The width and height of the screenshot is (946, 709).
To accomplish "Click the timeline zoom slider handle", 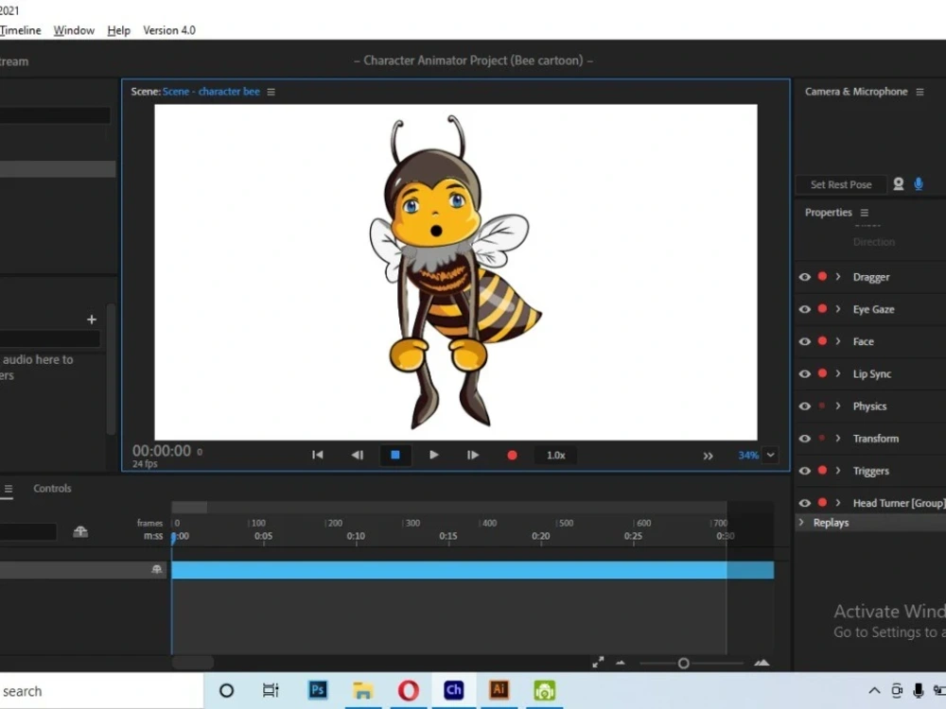I will tap(683, 664).
